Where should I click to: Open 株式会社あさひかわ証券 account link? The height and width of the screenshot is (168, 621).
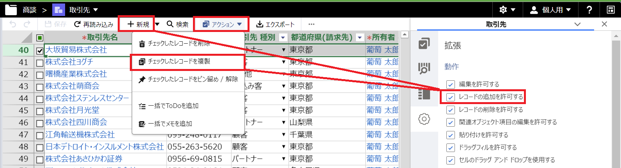point(84,159)
